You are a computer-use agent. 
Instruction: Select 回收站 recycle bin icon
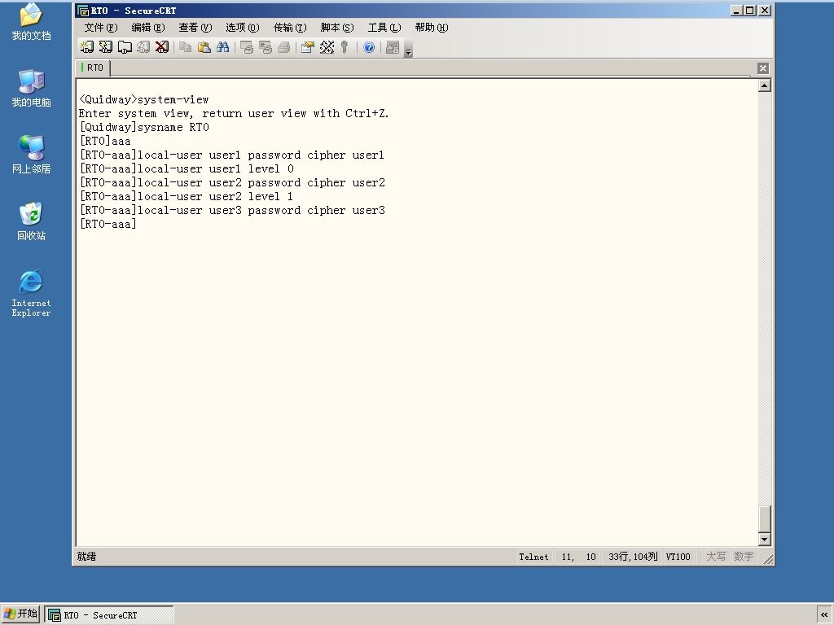(x=32, y=221)
